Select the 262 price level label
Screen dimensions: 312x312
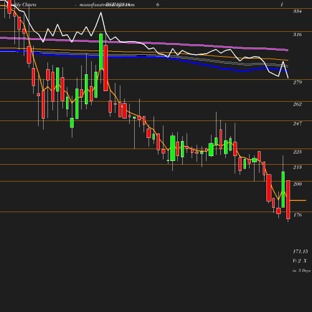[297, 104]
